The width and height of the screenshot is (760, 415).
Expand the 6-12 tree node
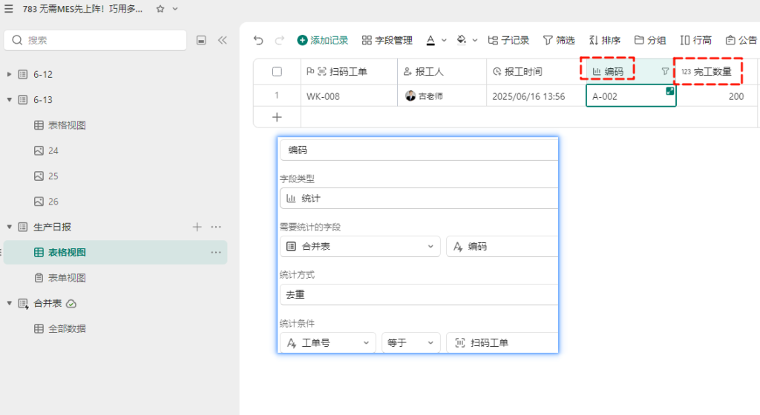[9, 75]
